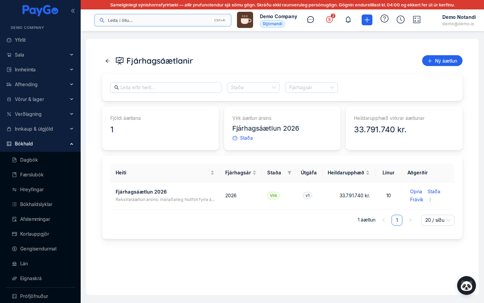Screen dimensions: 484x303
Task: Click the Leita eftir heiti search field
Action: (166, 88)
